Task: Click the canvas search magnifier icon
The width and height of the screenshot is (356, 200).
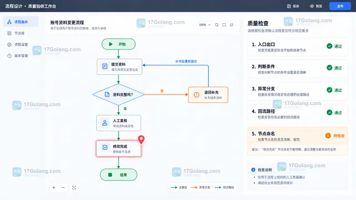Action: click(217, 24)
